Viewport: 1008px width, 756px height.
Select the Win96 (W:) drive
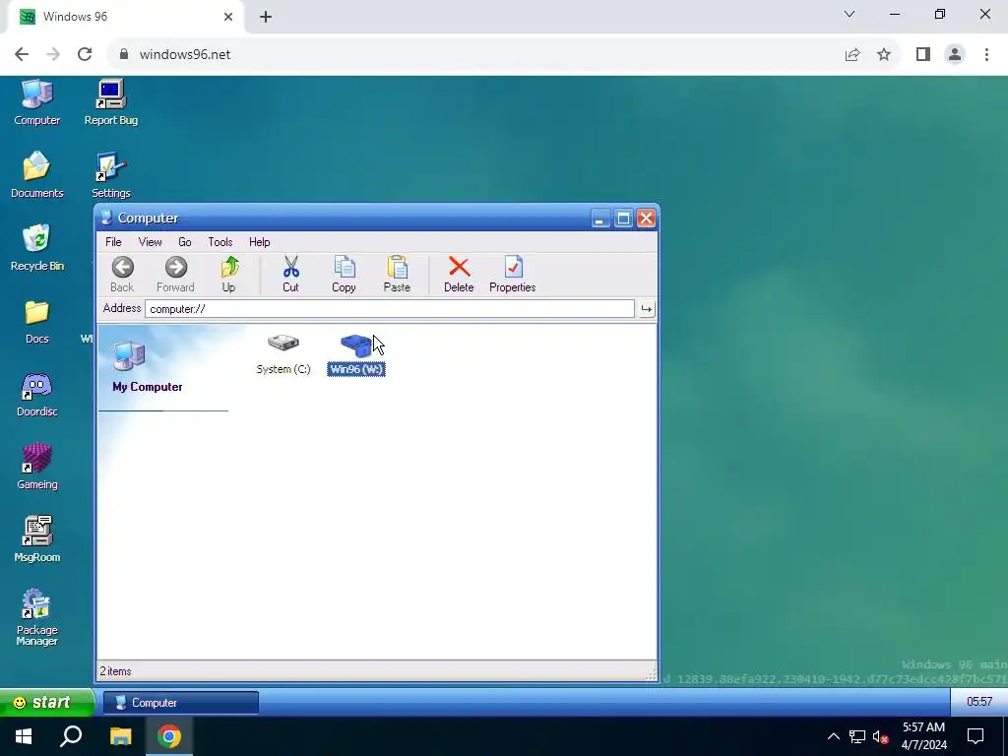pos(356,354)
